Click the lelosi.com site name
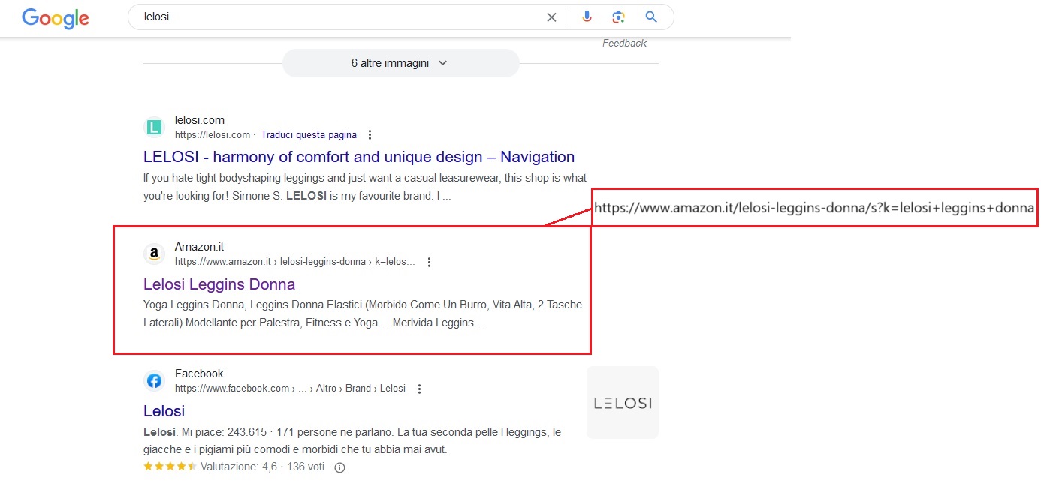Screen dimensions: 1041x496 point(200,120)
